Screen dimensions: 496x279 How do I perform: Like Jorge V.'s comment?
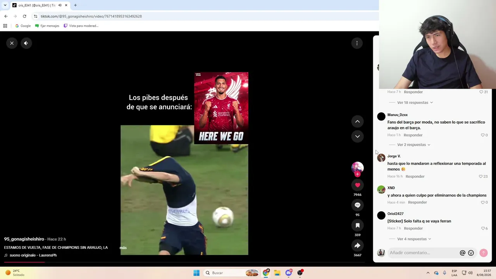click(481, 177)
